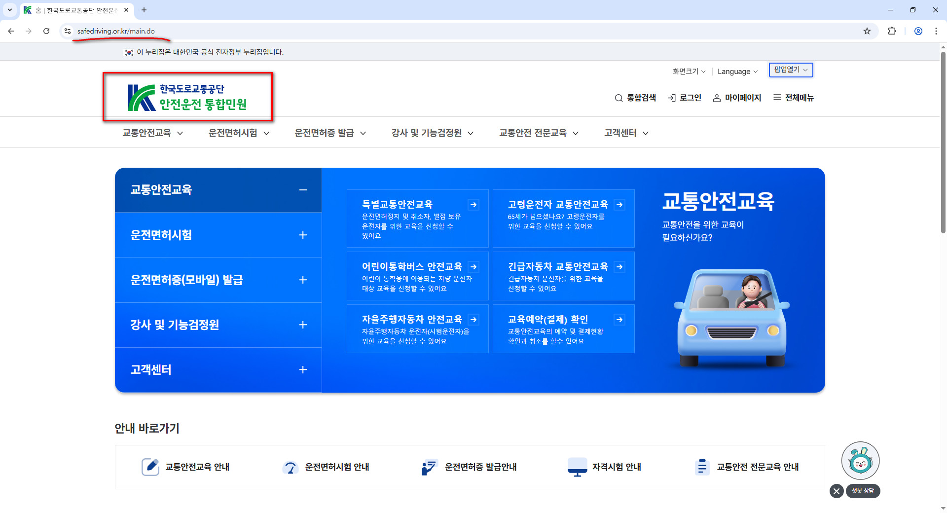Open the 화면크기 dropdown
This screenshot has width=947, height=513.
pyautogui.click(x=689, y=72)
